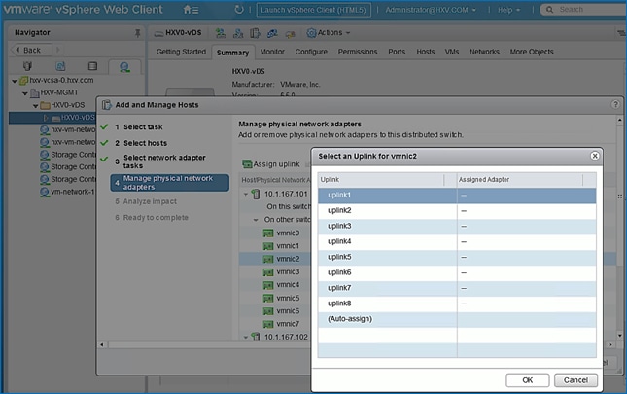Image resolution: width=627 pixels, height=394 pixels.
Task: Click the Assign uplink icon
Action: pyautogui.click(x=247, y=164)
